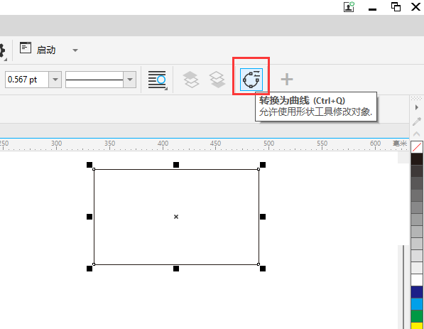Image resolution: width=424 pixels, height=329 pixels.
Task: Click the Convert to Curves icon
Action: pyautogui.click(x=251, y=80)
